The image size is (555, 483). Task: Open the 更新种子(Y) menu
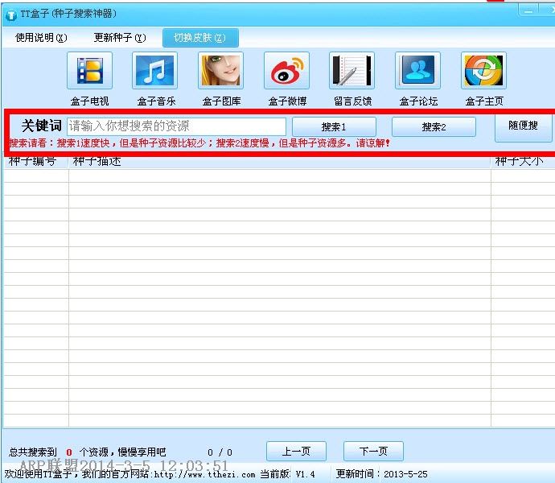(x=120, y=38)
